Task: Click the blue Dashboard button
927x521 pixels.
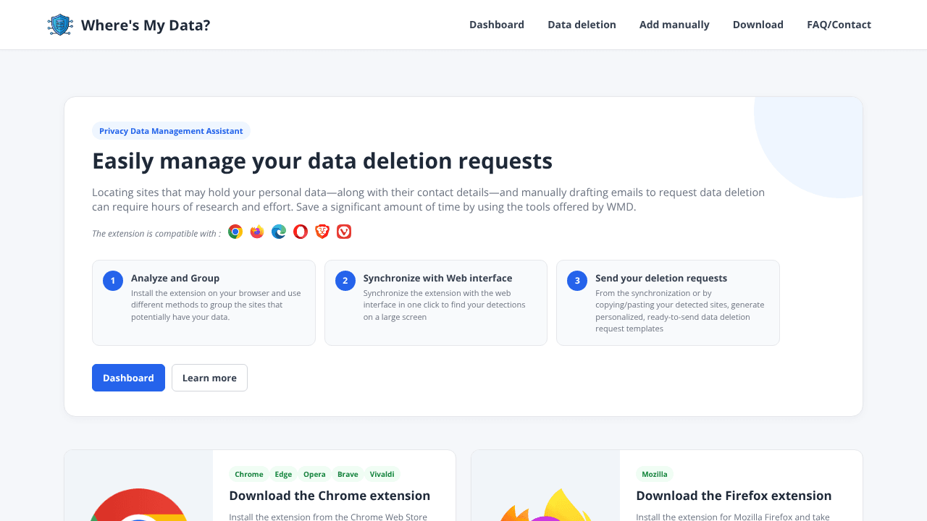Action: coord(128,378)
